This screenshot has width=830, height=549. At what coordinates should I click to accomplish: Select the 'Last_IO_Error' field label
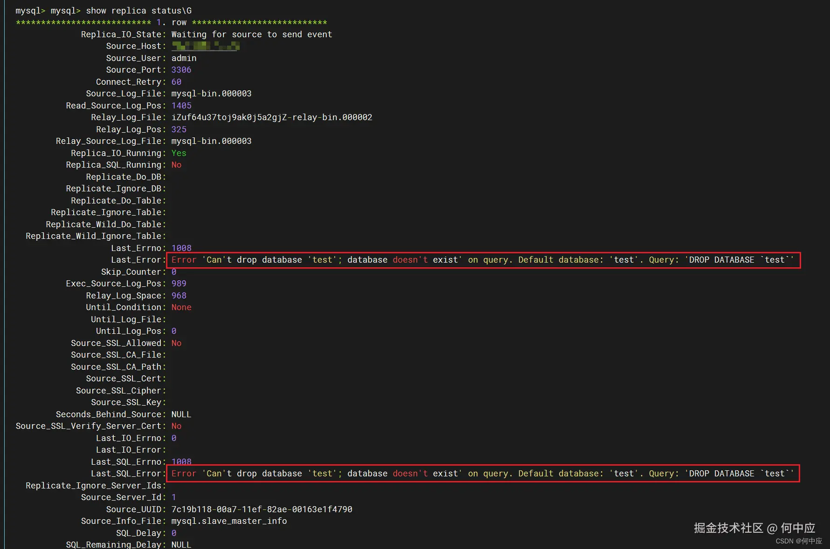pos(129,450)
